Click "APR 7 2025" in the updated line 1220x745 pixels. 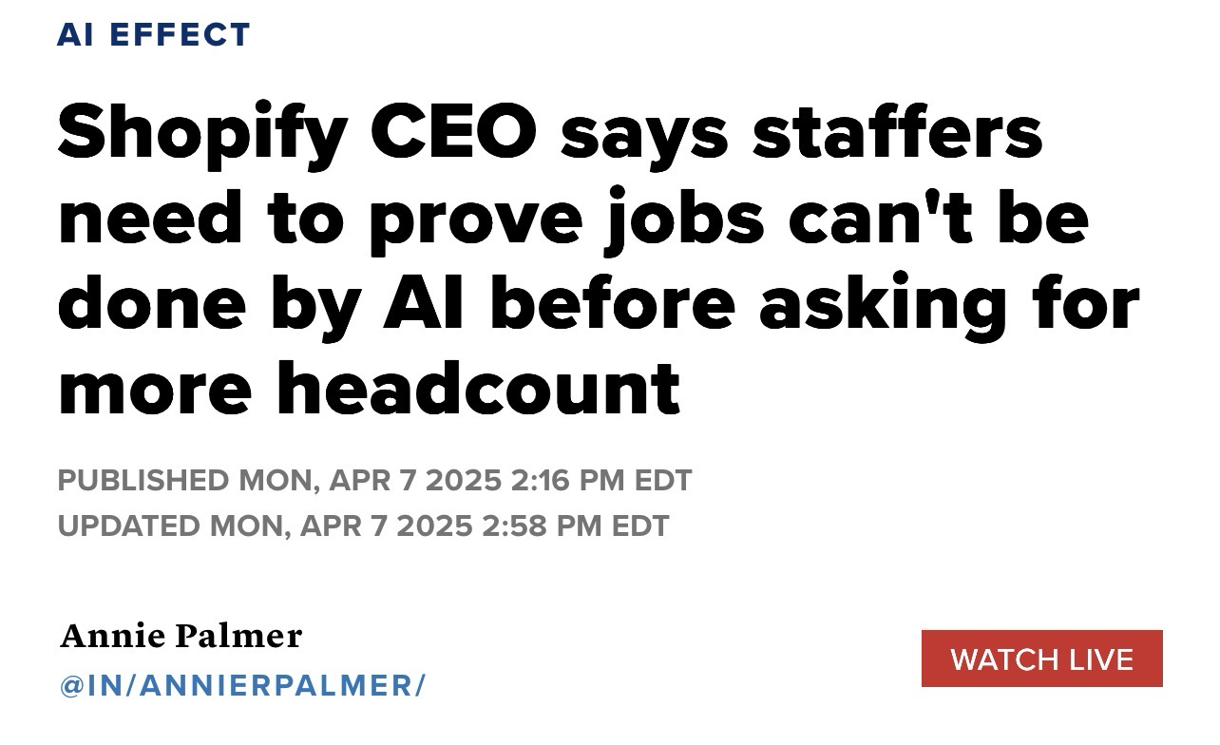coord(386,525)
